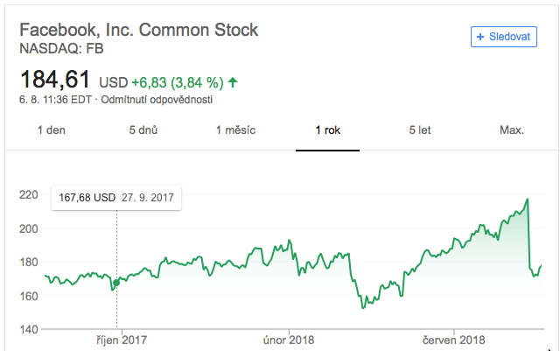Select the 1 rok tab
Viewport: 560px width, 351px height.
pyautogui.click(x=327, y=130)
